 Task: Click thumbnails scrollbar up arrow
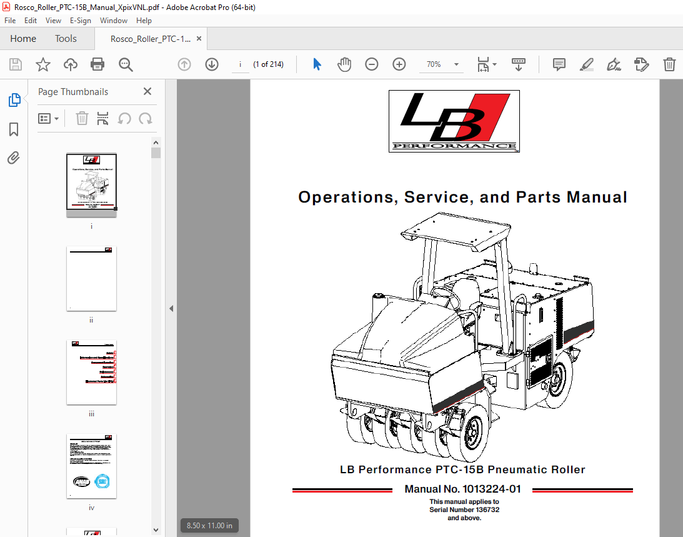point(156,142)
